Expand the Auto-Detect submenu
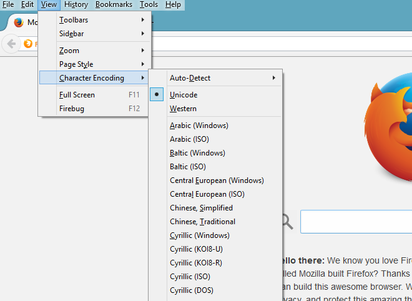Screen dimensions: 412x301 pos(215,78)
